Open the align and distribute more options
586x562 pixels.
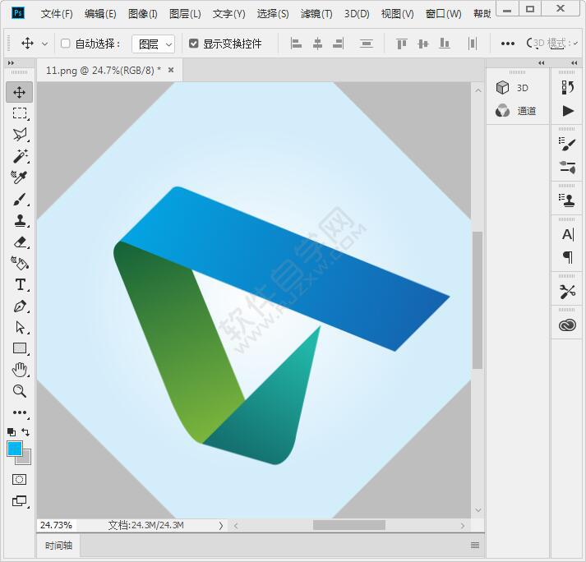pyautogui.click(x=508, y=44)
